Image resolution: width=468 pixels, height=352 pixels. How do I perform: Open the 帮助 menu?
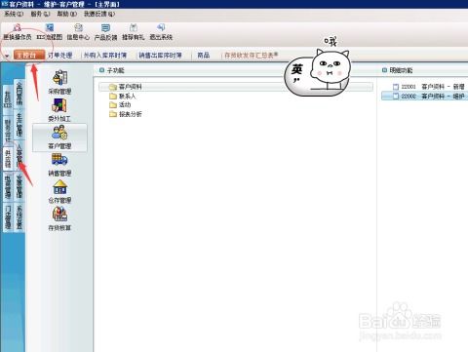point(67,14)
